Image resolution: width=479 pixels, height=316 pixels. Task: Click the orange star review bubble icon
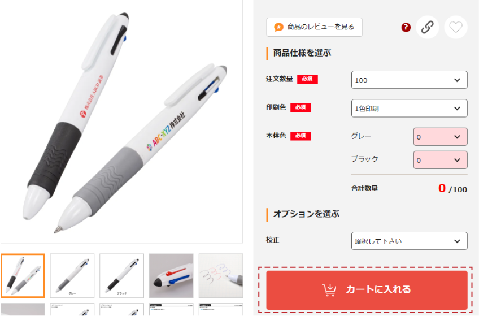point(278,27)
